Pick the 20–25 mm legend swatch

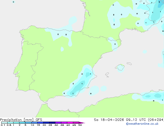coord(46,123)
